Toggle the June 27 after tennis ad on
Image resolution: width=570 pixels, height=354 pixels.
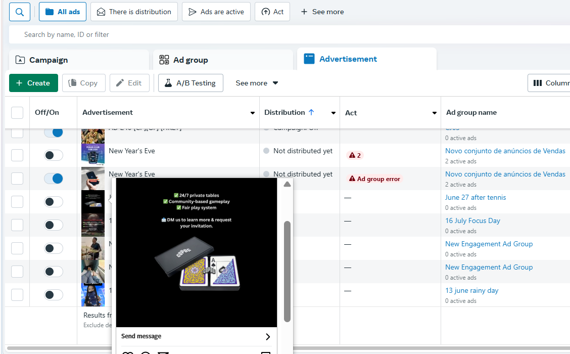(x=54, y=202)
